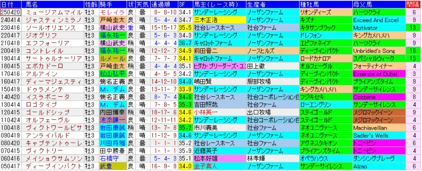Open horse name ミュージアムマイル
422x171 pixels.
click(x=53, y=12)
